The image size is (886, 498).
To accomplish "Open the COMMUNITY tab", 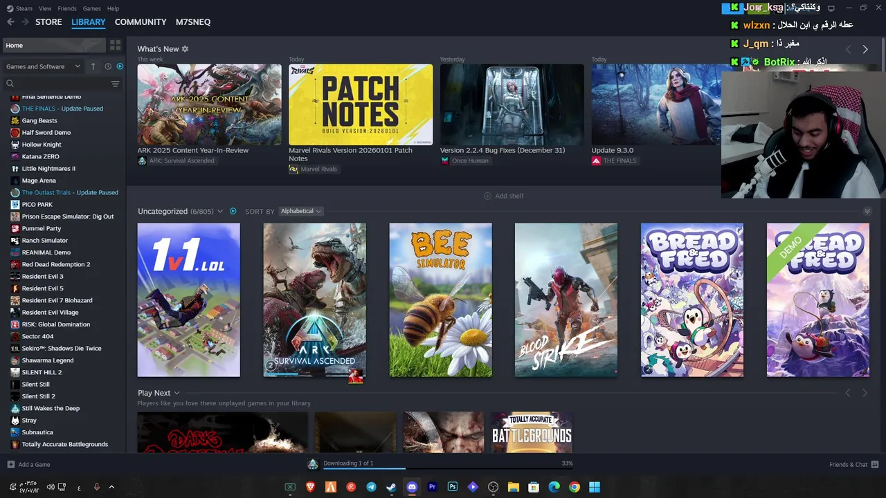I will click(x=141, y=22).
